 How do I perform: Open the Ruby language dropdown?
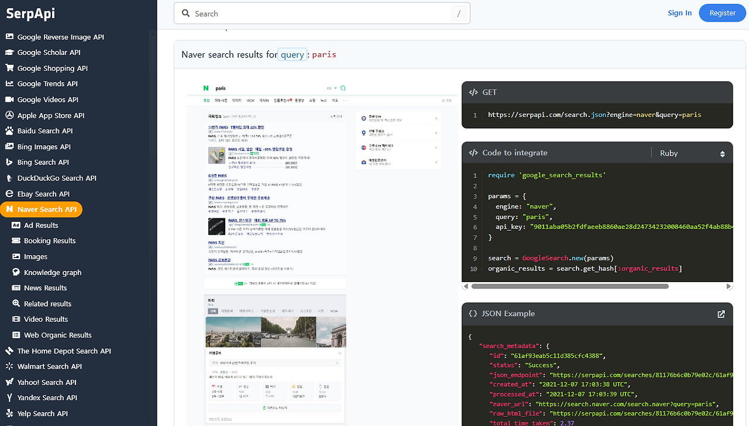tap(692, 153)
